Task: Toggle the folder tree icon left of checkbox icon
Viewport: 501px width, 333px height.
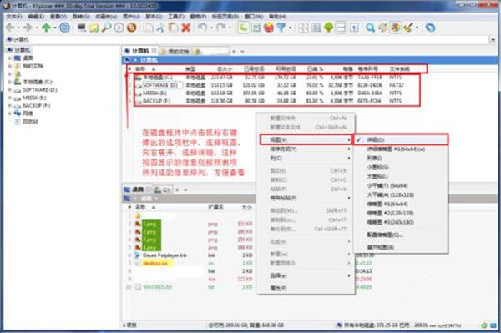Action: point(243,28)
